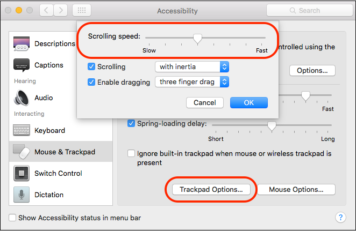The image size is (356, 231).
Task: Click the OK button
Action: 249,103
